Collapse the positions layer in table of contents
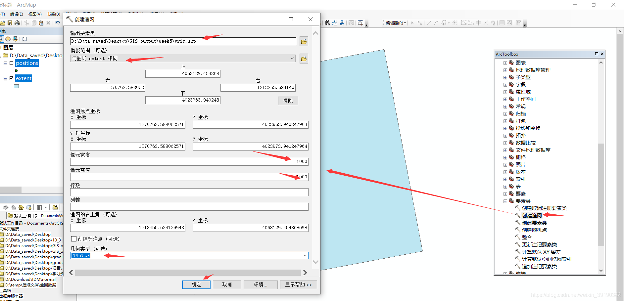Viewport: 624px width, 301px height. (x=5, y=63)
